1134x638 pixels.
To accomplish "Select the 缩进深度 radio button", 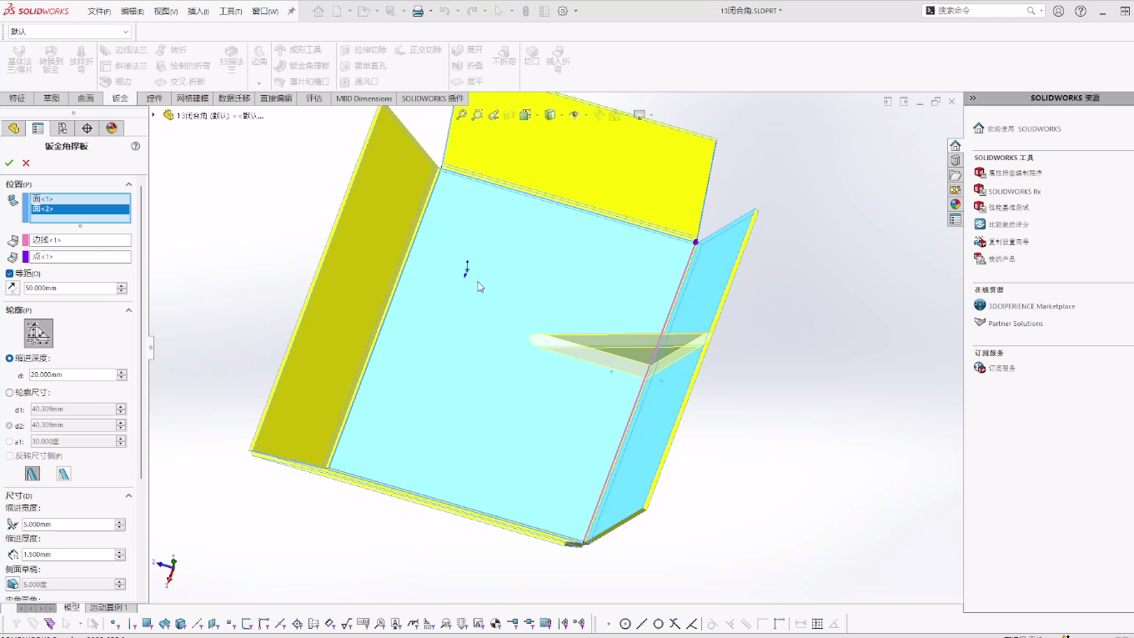I will [x=10, y=358].
